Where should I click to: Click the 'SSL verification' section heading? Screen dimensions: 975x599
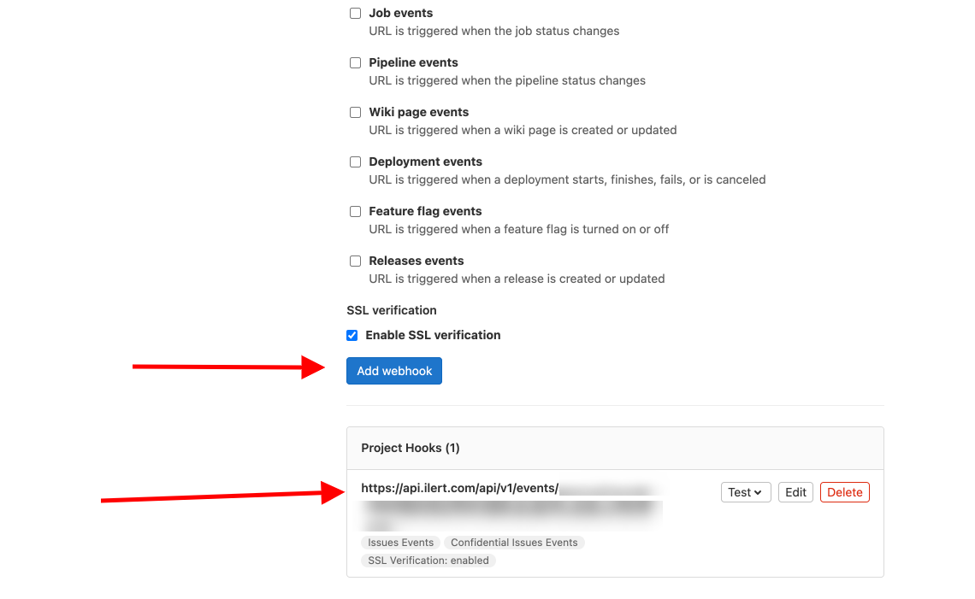pyautogui.click(x=392, y=310)
